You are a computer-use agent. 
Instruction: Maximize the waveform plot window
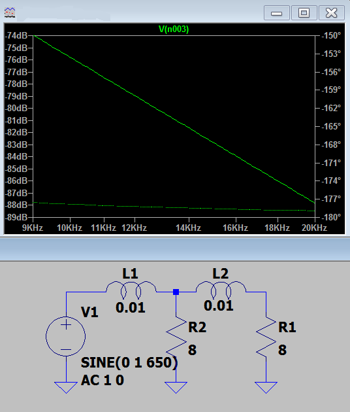(304, 12)
